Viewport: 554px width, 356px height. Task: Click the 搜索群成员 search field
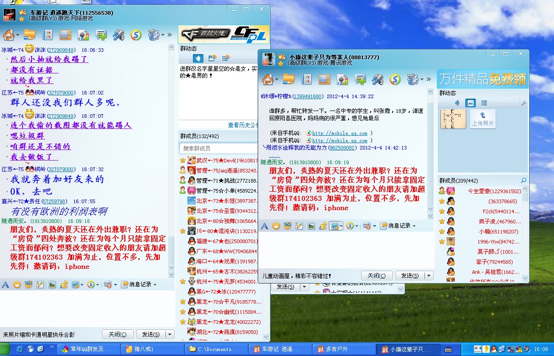[219, 148]
